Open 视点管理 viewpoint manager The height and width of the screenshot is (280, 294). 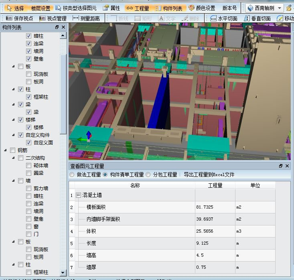click(x=53, y=18)
